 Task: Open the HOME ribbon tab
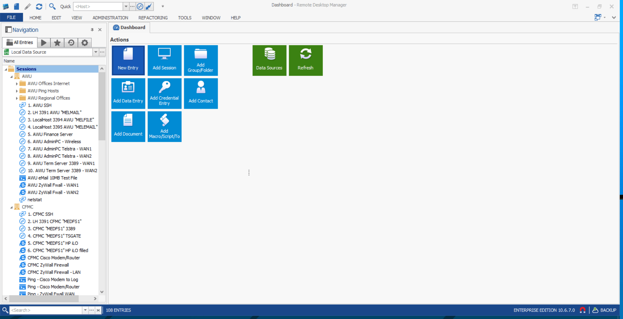[x=36, y=18]
